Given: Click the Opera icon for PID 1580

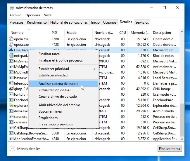Looking at the screenshot, I should pyautogui.click(x=11, y=39).
